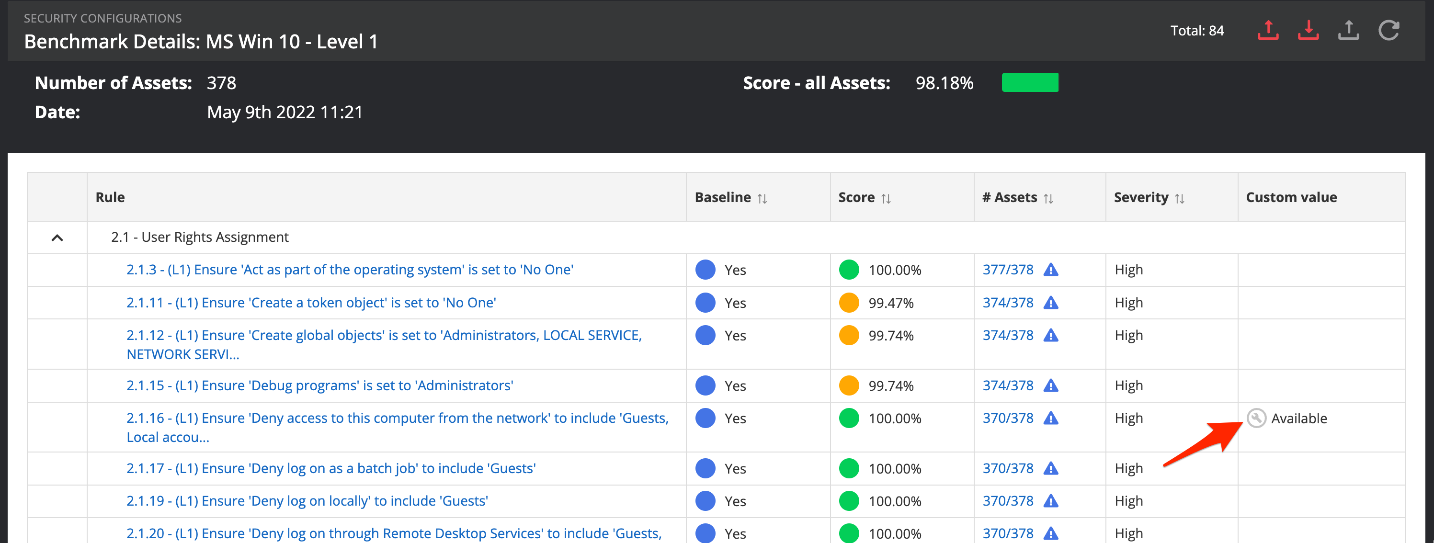Click the grey export icon beside refresh
This screenshot has height=543, width=1434.
click(1348, 30)
